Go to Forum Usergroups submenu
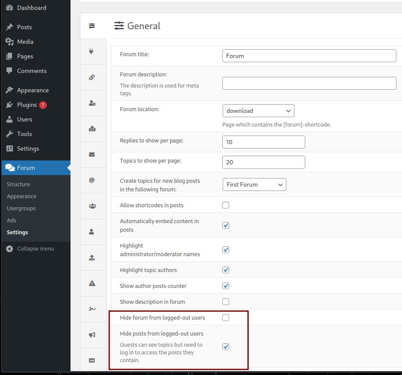 tap(21, 208)
